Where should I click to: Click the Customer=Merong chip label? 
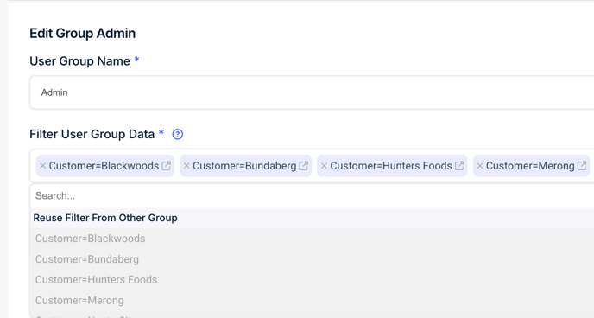(530, 166)
